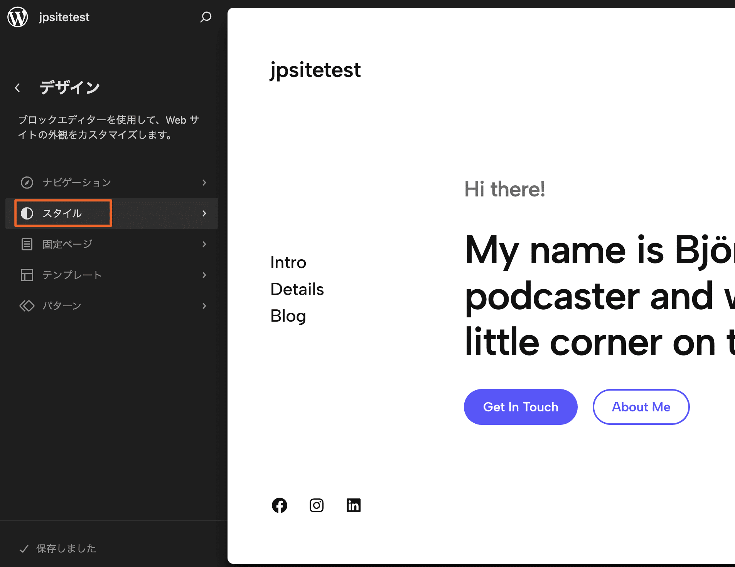
Task: Expand the ナビゲーション section chevron
Action: coord(204,183)
